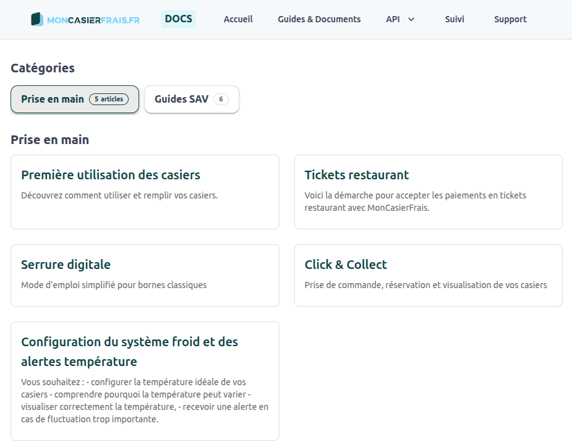572x447 pixels.
Task: Click the 5 articles count badge
Action: 109,99
